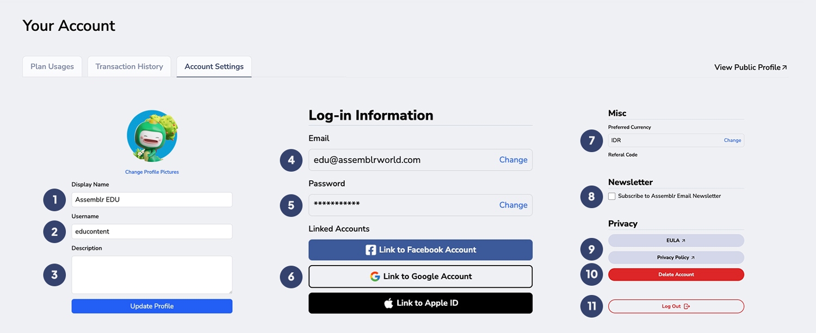This screenshot has width=816, height=333.
Task: Enable the Assemblr Email Newsletter checkbox
Action: click(612, 196)
